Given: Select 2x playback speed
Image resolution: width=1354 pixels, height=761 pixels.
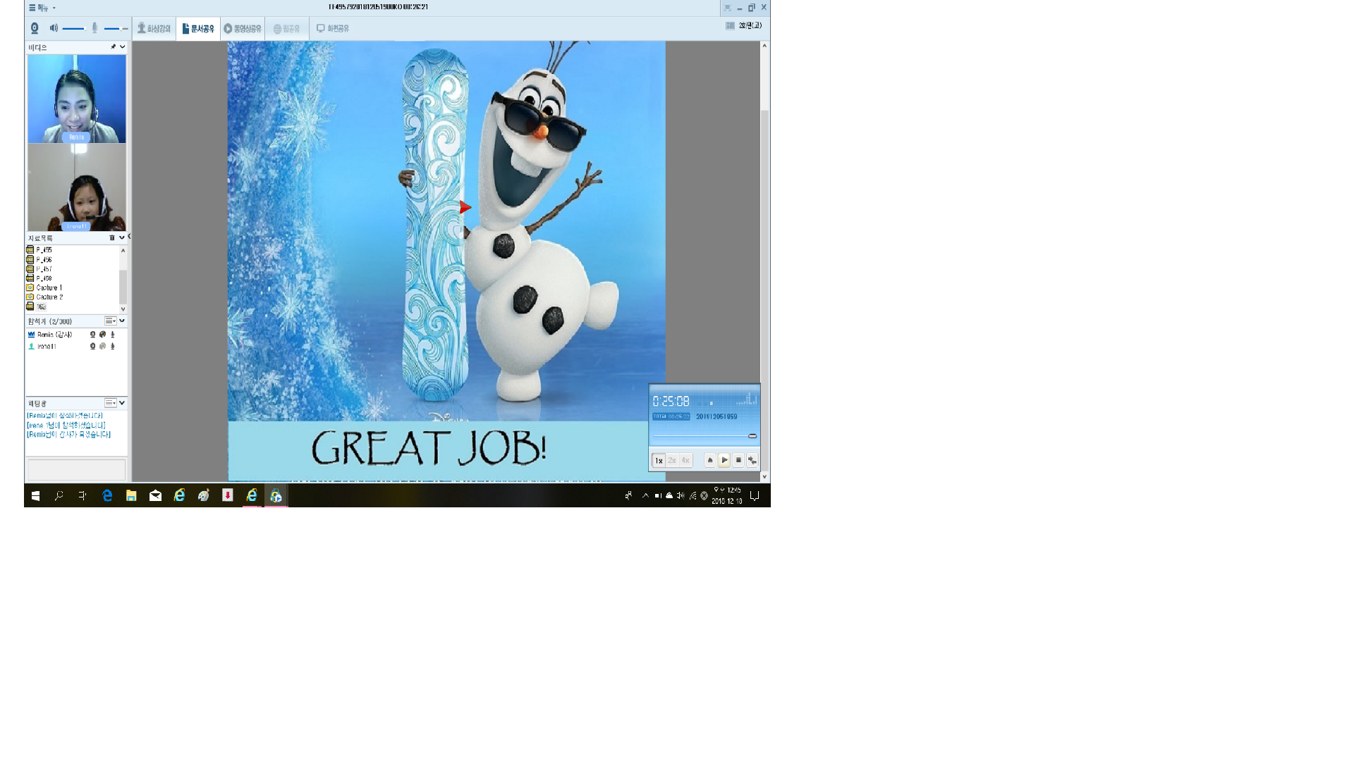Looking at the screenshot, I should click(x=672, y=460).
